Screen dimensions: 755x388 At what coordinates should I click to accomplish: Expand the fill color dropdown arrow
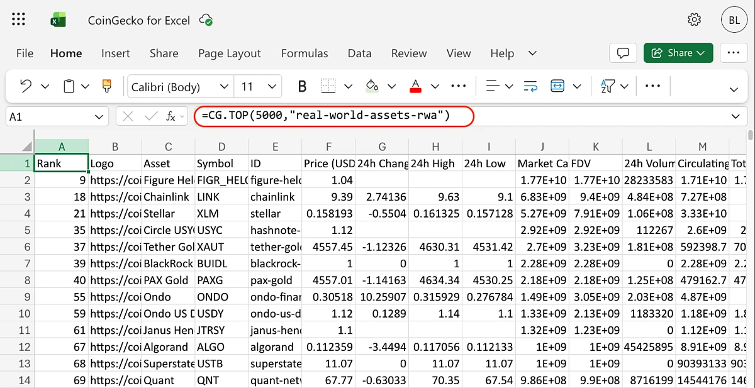click(x=391, y=86)
